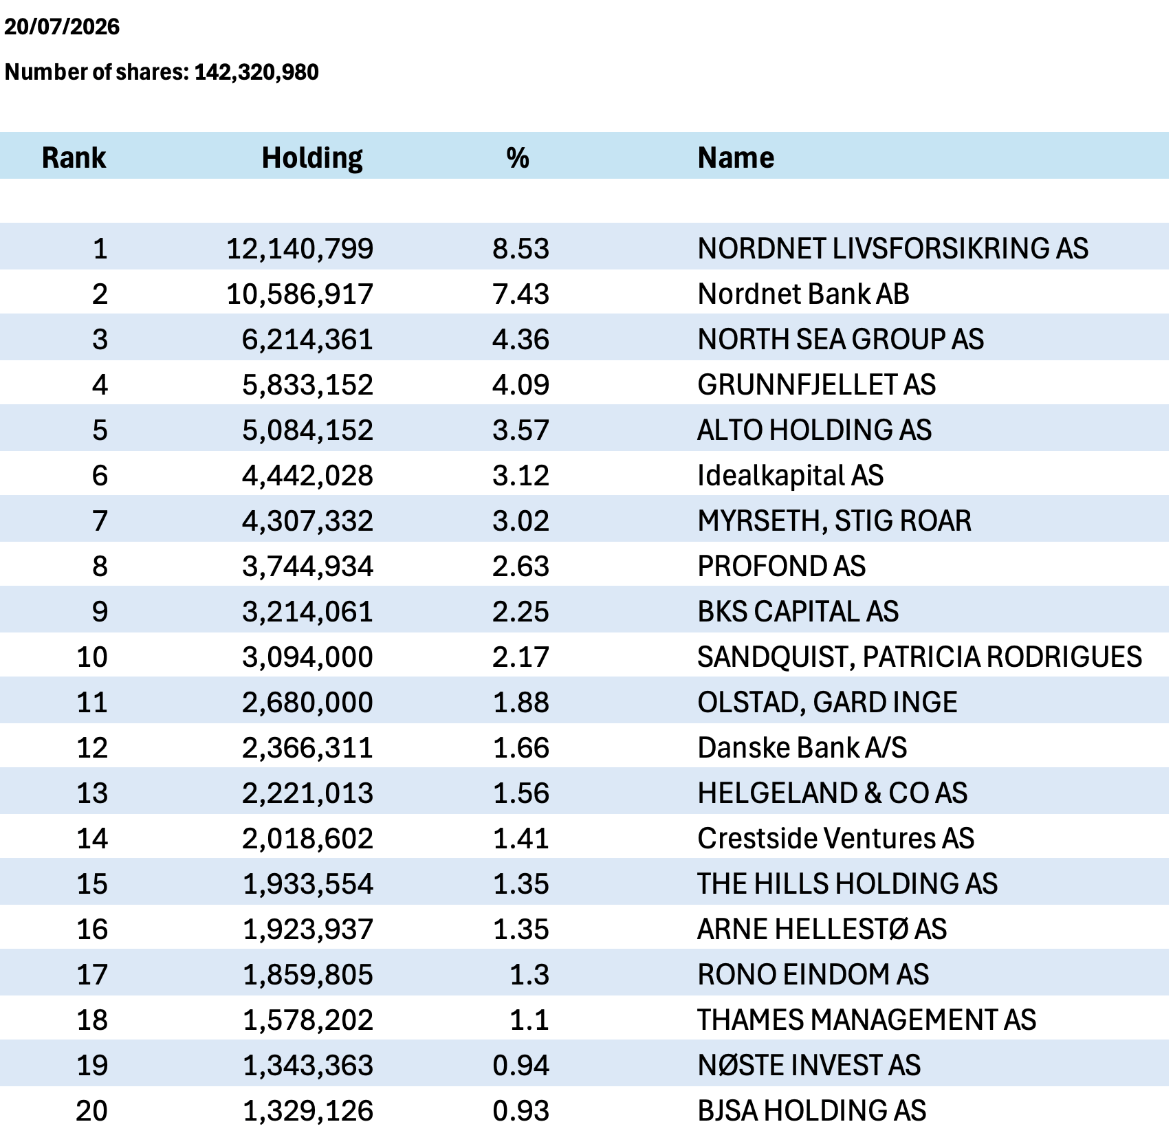Click OLSTAD, GARD INGE
1173x1133 pixels.
(827, 702)
